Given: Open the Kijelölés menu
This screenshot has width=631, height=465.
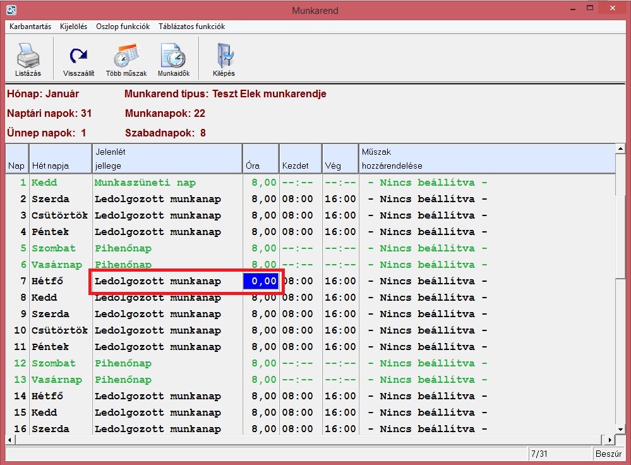Looking at the screenshot, I should [x=73, y=27].
